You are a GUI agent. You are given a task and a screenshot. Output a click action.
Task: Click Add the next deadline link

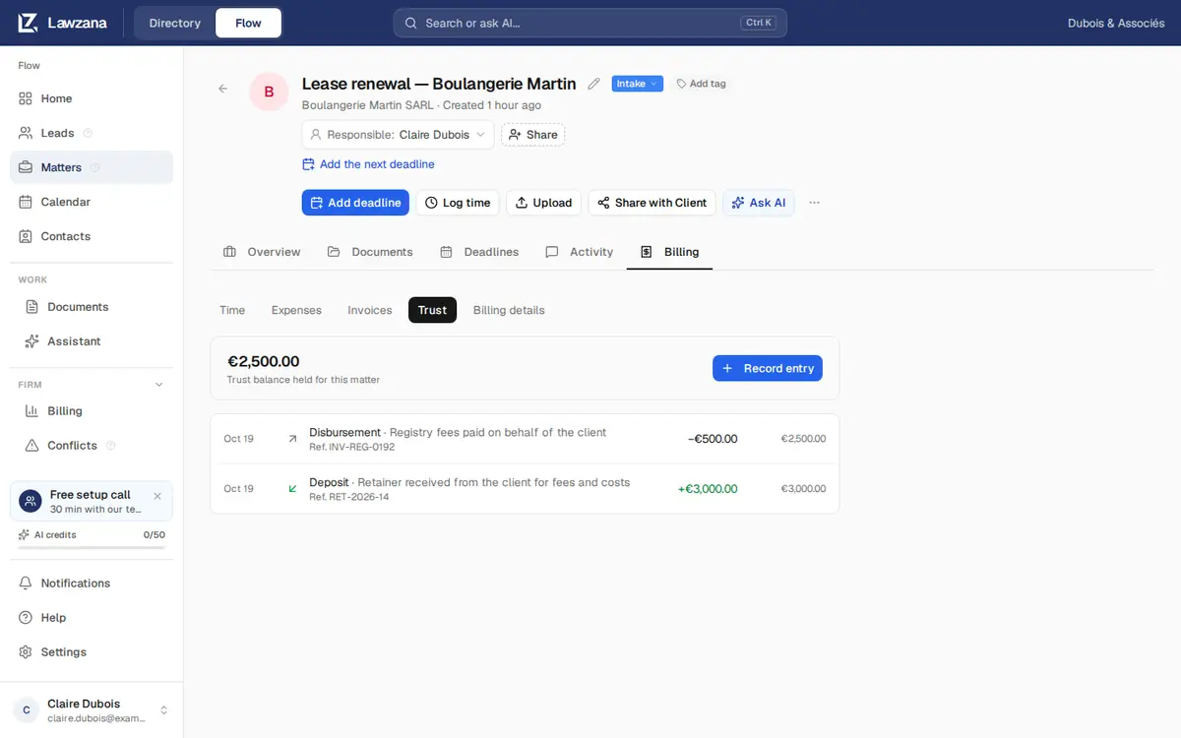tap(368, 164)
